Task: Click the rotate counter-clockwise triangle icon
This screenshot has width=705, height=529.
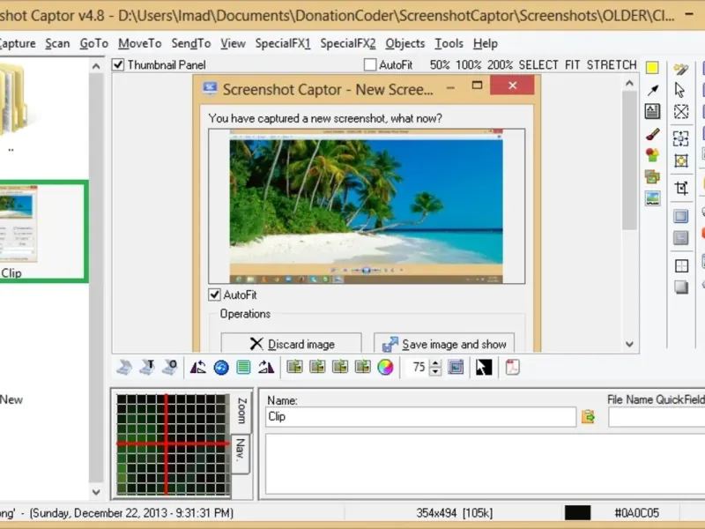Action: click(x=197, y=368)
